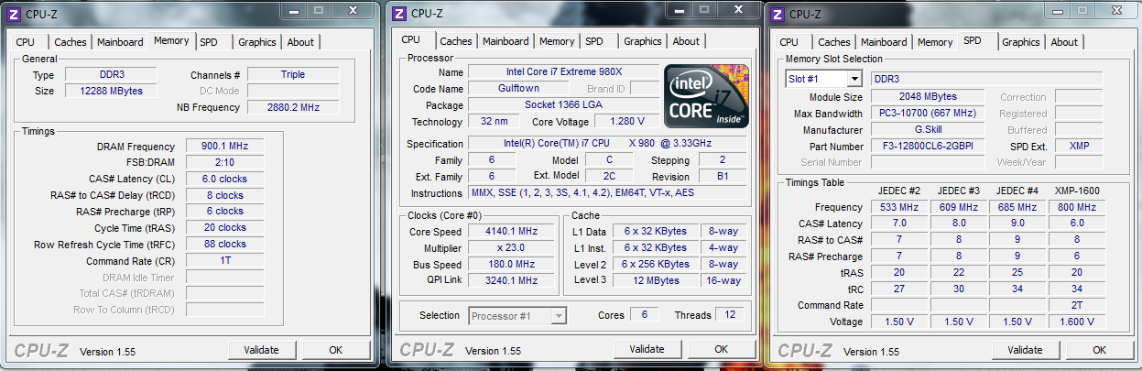Click Validate in the Memory window
1142x371 pixels.
click(261, 350)
